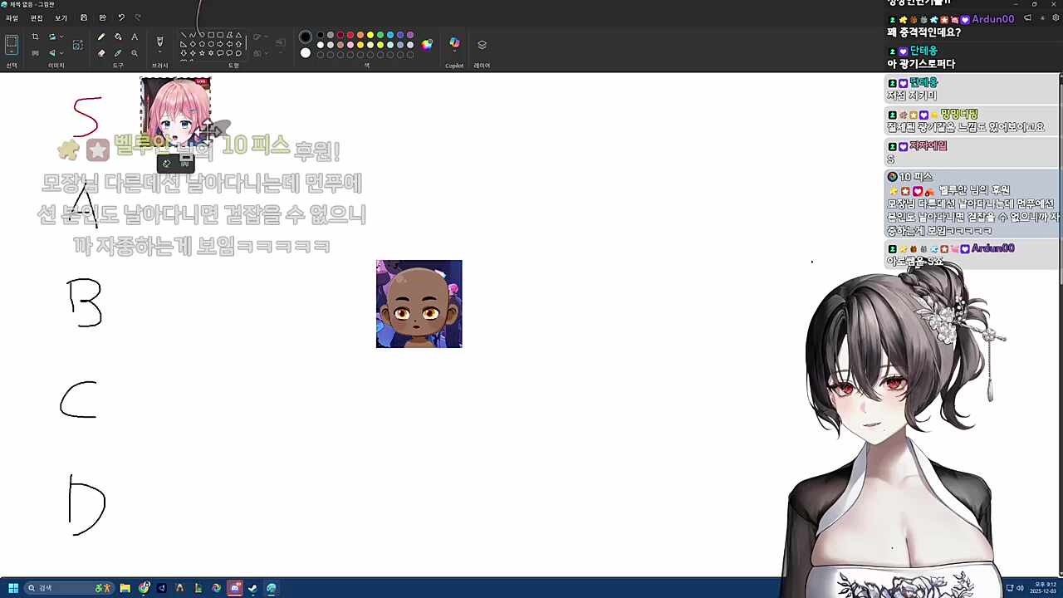Screen dimensions: 1063x598
Task: Open the 파일 menu
Action: (12, 17)
